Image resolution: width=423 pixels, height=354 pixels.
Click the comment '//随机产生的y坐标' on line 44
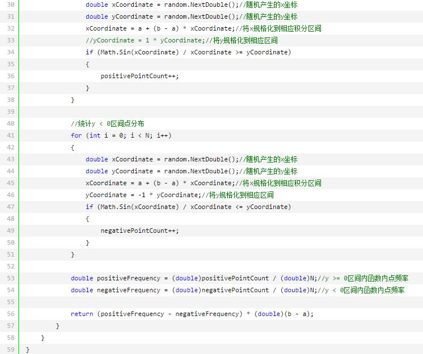coord(268,171)
